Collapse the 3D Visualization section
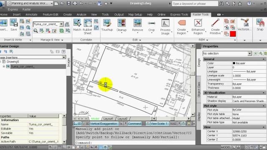The width and height of the screenshot is (267, 150). [264, 92]
